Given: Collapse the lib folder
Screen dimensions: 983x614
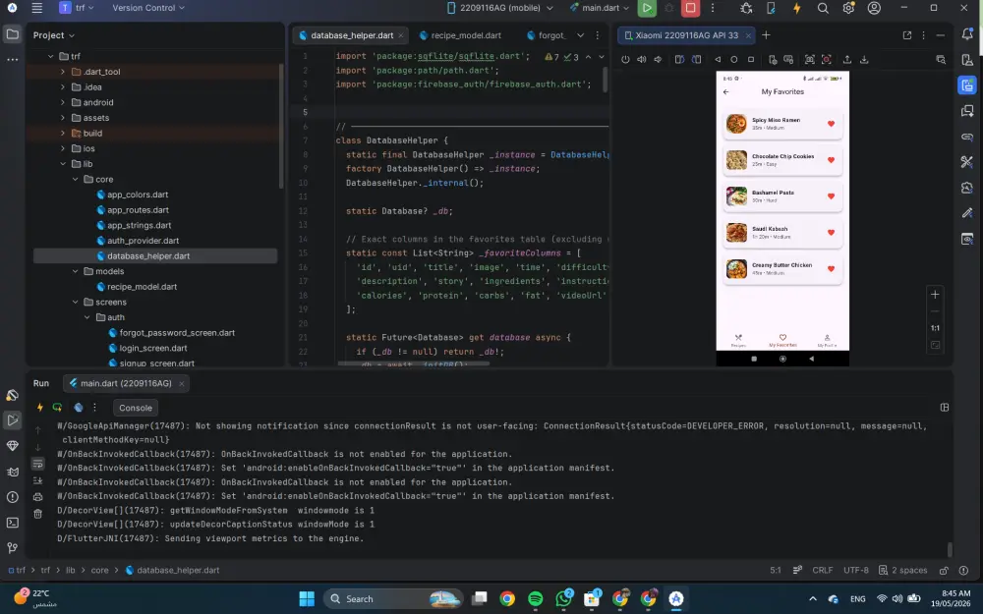Looking at the screenshot, I should pos(63,164).
